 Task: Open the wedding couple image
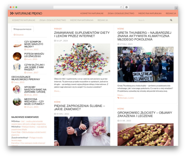pos(82,131)
